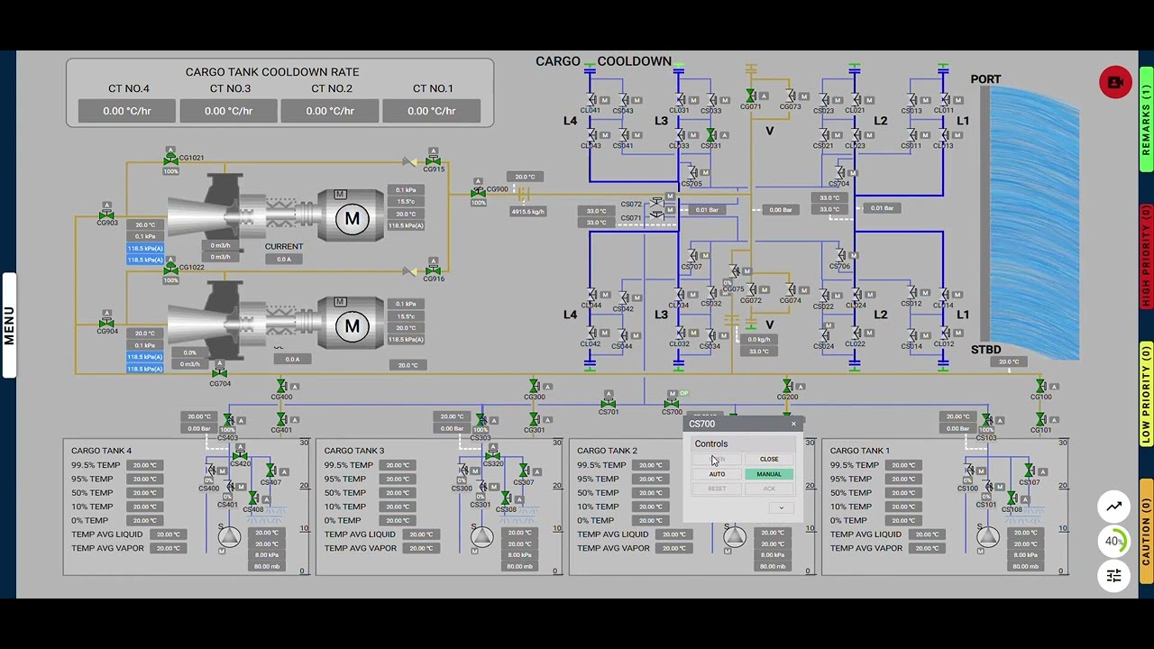Select valve CG704
This screenshot has height=649, width=1154.
click(219, 373)
